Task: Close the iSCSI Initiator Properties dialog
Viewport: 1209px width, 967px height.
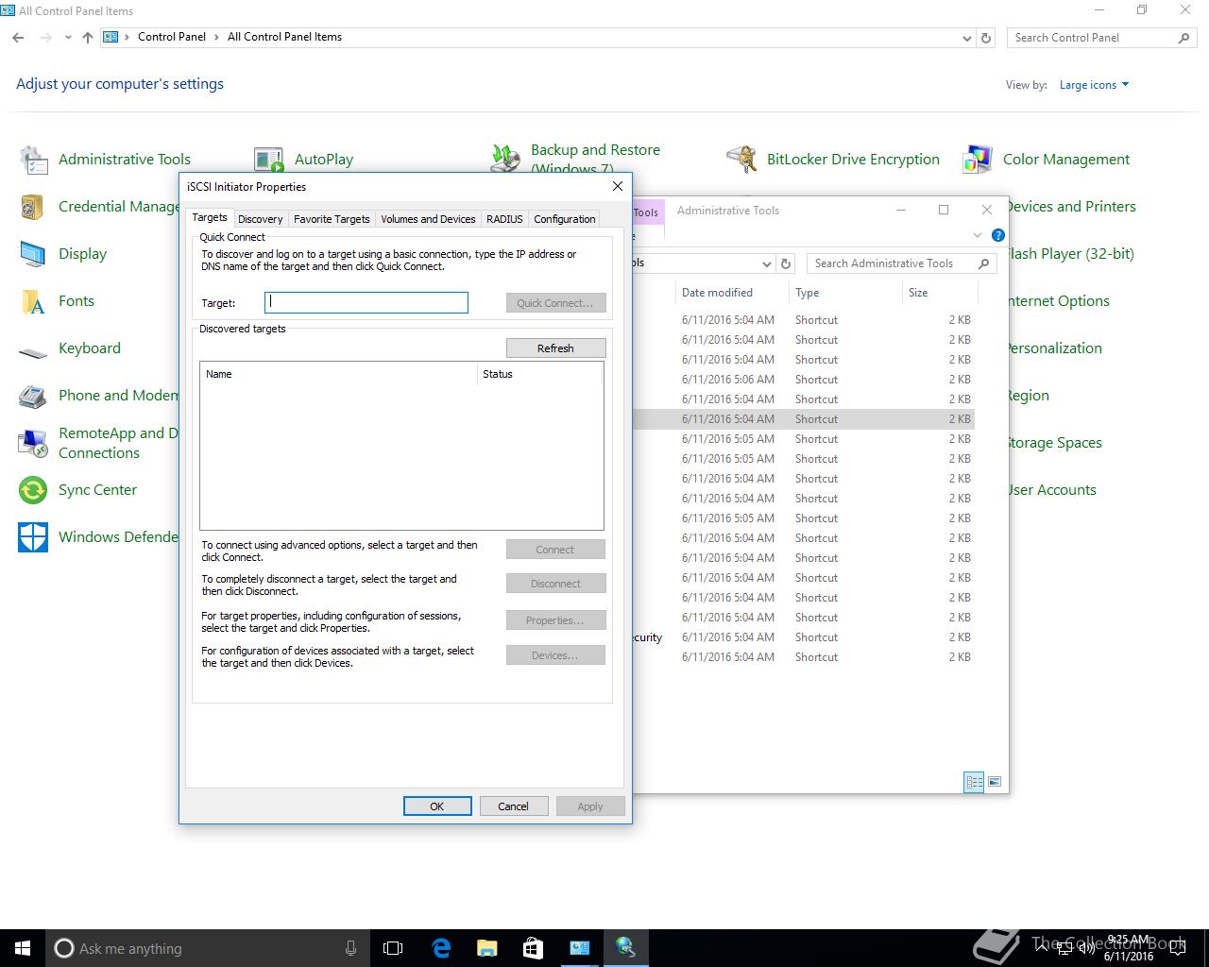Action: point(618,186)
